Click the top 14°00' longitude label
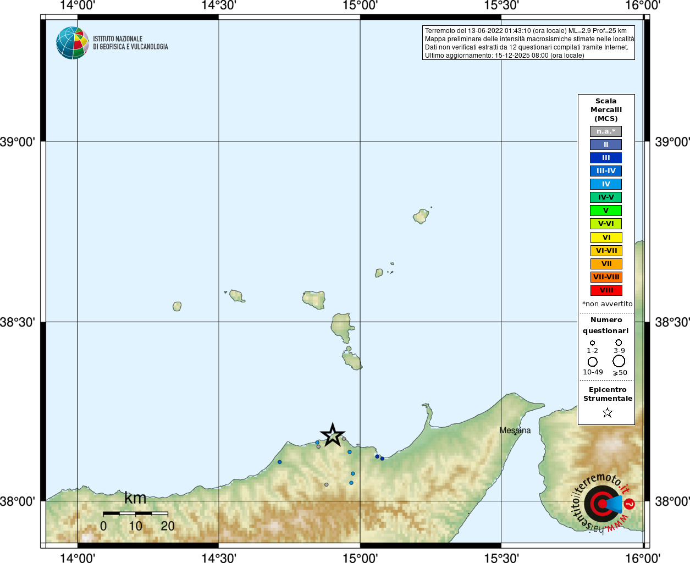 (78, 5)
